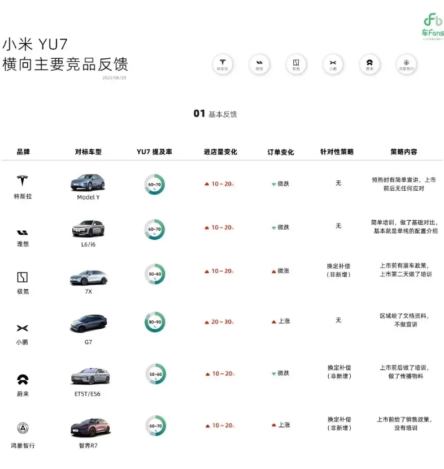This screenshot has width=444, height=469.
Task: Click the text 区域给了文档资料，不做宣讲
Action: coord(404,320)
